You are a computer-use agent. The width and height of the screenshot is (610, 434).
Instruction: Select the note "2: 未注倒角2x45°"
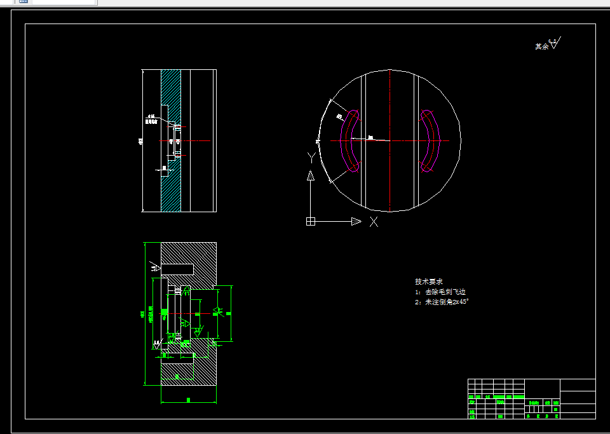coord(442,302)
